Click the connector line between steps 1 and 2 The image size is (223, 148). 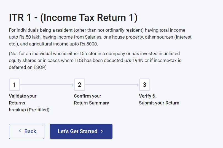(46, 85)
